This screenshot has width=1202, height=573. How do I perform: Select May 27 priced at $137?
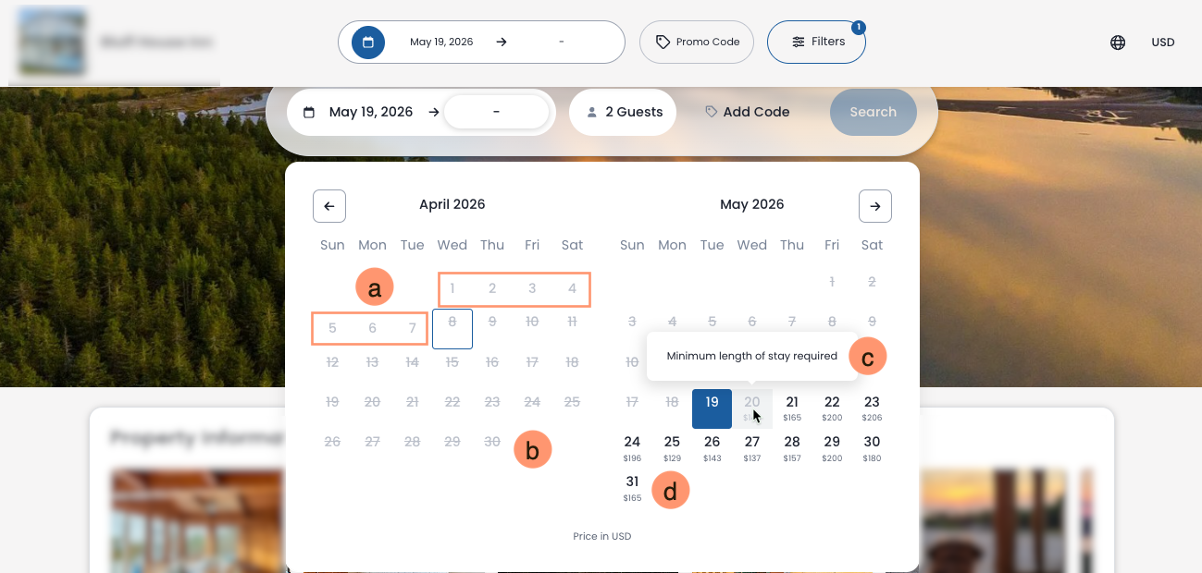point(751,448)
